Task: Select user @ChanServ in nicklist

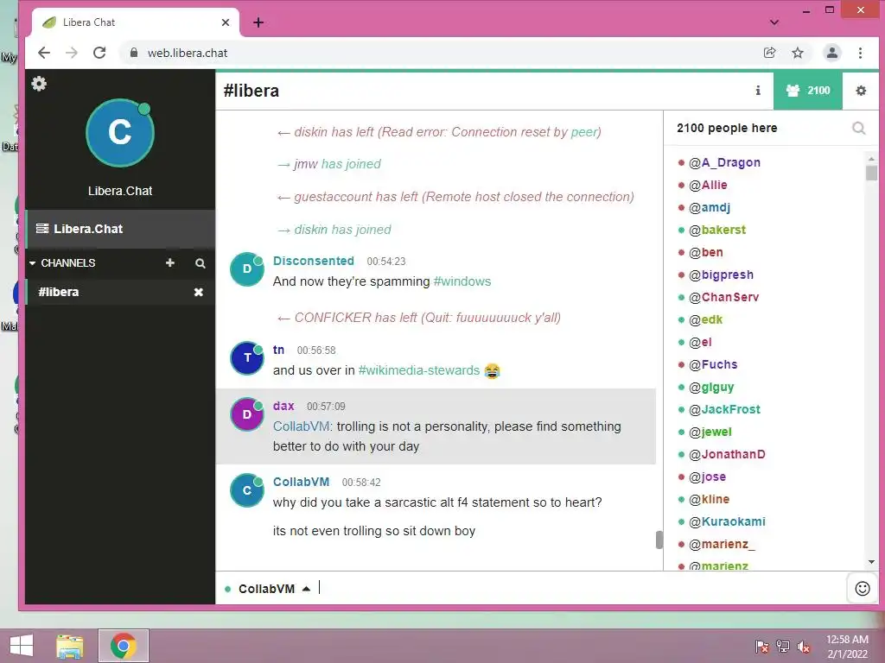Action: [x=723, y=297]
